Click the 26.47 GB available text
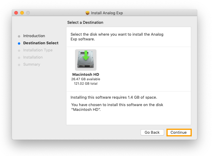The width and height of the screenshot is (212, 156). pyautogui.click(x=86, y=79)
